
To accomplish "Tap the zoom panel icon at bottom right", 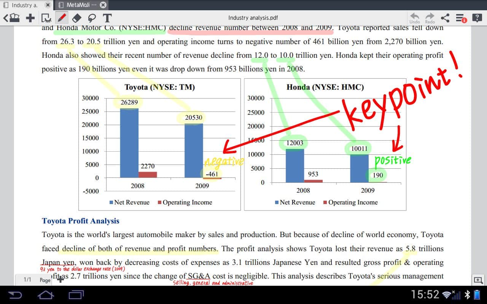I will tap(478, 280).
